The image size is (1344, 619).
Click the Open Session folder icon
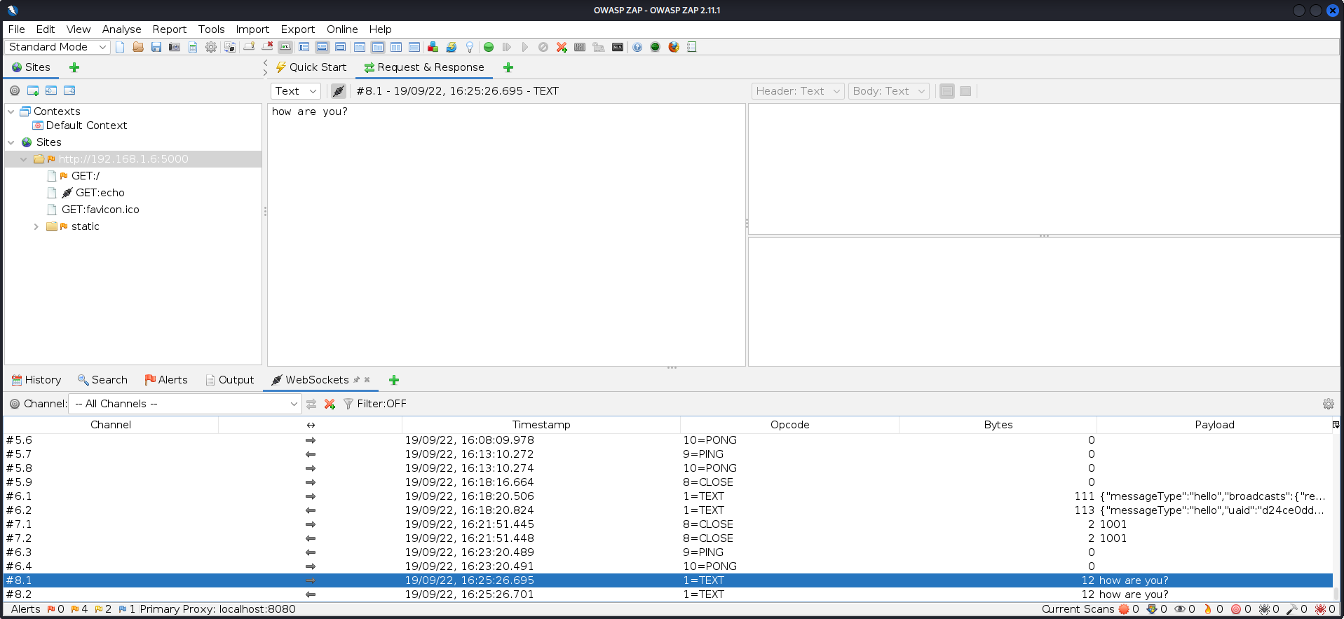click(138, 47)
